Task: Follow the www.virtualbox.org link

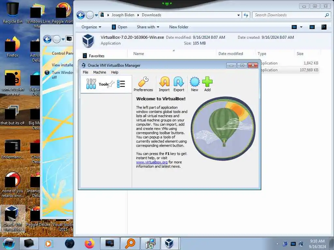Action: [x=152, y=162]
